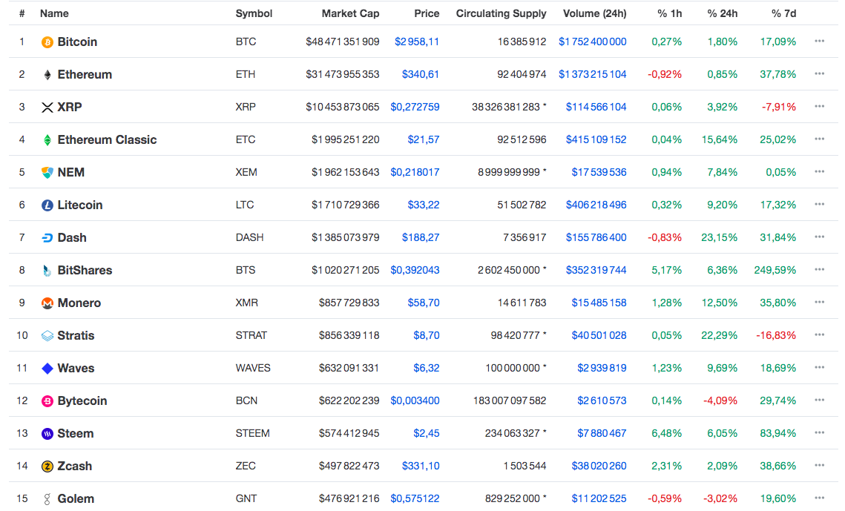Click Ethereum 1h change -0,92%

665,75
